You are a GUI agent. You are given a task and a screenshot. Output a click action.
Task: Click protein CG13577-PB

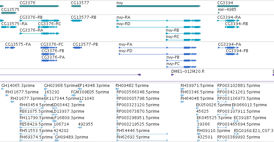[x=77, y=48]
